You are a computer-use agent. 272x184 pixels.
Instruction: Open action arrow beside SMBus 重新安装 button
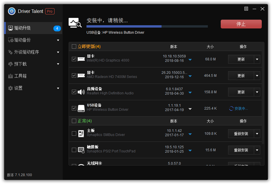coord(257,133)
